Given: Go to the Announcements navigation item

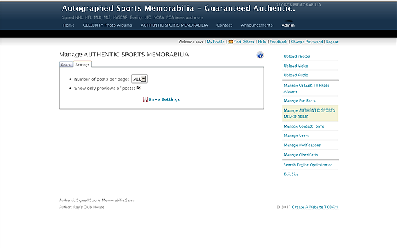Looking at the screenshot, I should [257, 25].
